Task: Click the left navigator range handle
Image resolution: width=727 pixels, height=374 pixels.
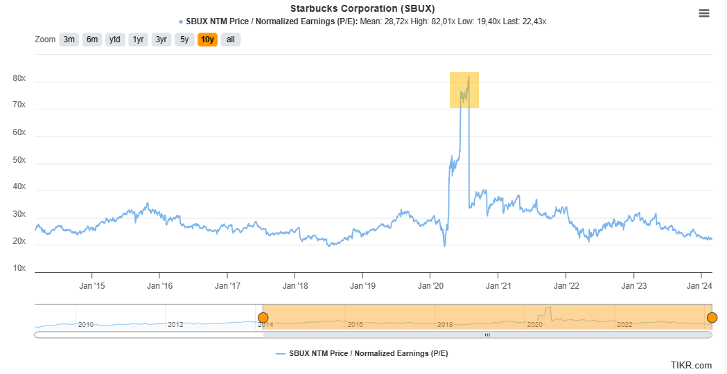Action: click(263, 317)
